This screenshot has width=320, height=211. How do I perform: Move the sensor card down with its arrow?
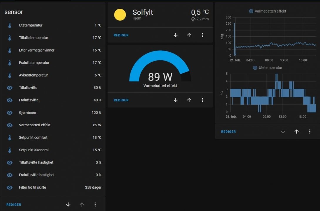(x=68, y=205)
